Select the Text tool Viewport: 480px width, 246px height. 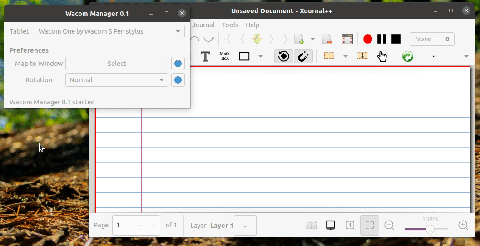(205, 56)
